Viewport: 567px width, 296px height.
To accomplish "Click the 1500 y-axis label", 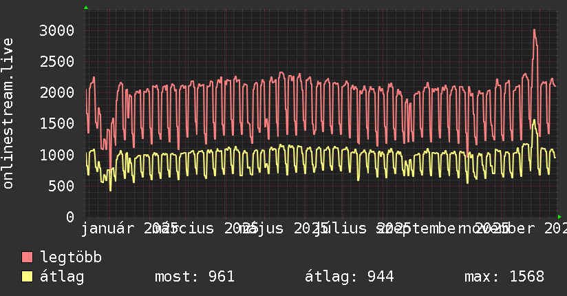I will [57, 124].
